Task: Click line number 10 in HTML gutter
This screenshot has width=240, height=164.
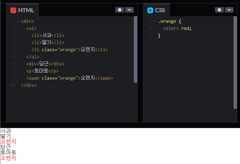Action: 13,85
